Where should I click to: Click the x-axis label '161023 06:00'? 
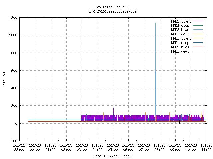[x=128, y=148]
